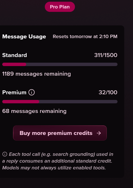
Task: Click the Resets tomorrow at 2:10 PM text
Action: pyautogui.click(x=85, y=37)
